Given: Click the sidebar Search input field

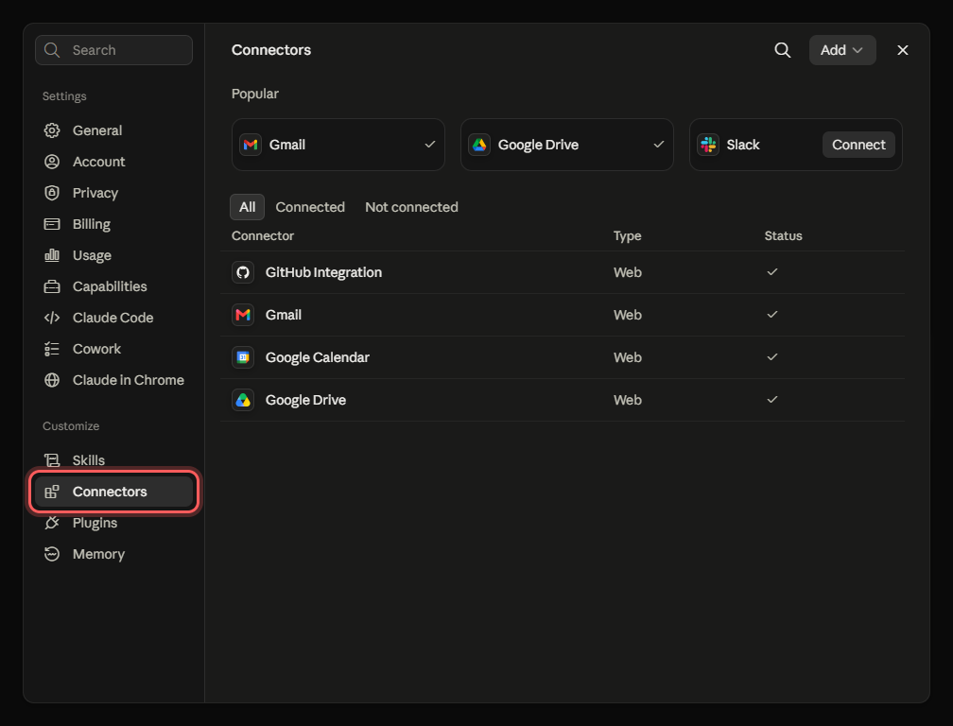Looking at the screenshot, I should [113, 50].
